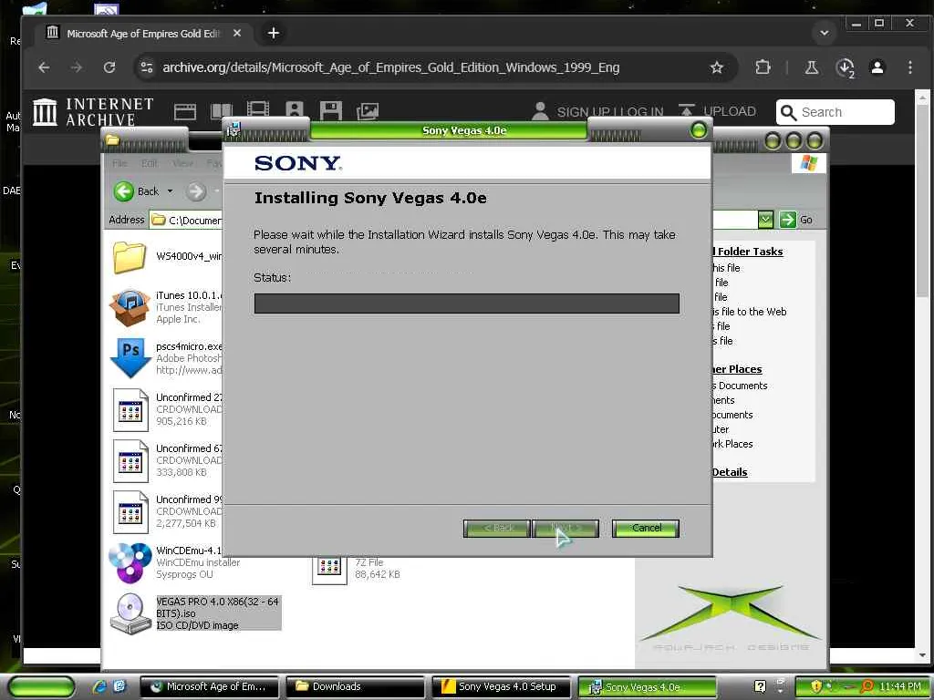Image resolution: width=934 pixels, height=700 pixels.
Task: Open File menu in Downloads window
Action: click(x=119, y=163)
